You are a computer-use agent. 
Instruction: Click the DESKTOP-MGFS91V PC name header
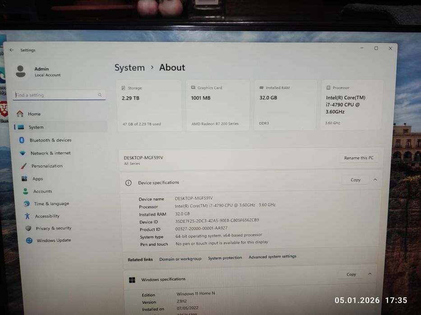[143, 158]
